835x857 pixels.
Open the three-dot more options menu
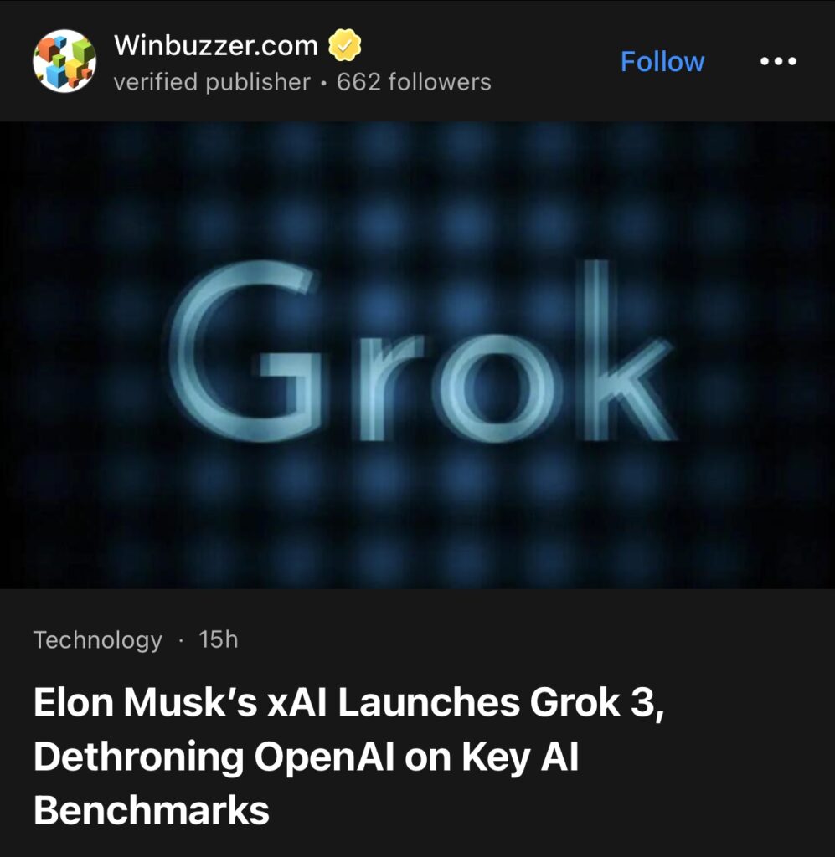tap(778, 60)
